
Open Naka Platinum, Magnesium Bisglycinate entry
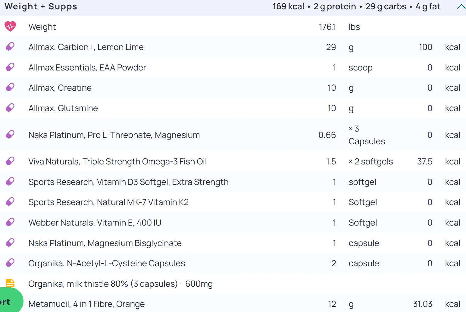[105, 243]
